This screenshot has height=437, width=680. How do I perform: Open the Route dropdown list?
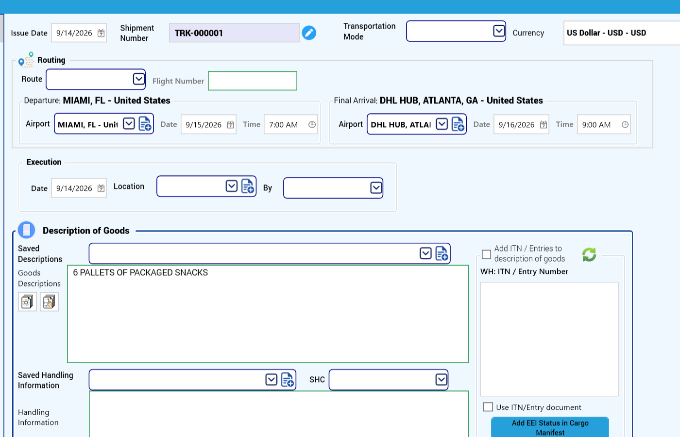(138, 79)
